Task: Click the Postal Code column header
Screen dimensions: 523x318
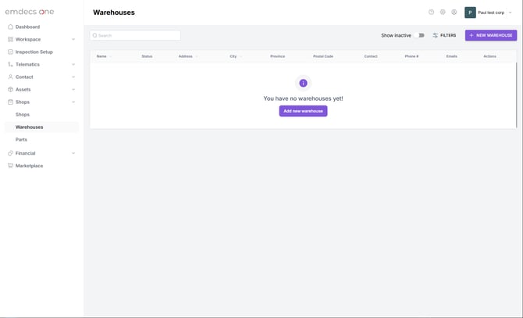Action: click(323, 56)
